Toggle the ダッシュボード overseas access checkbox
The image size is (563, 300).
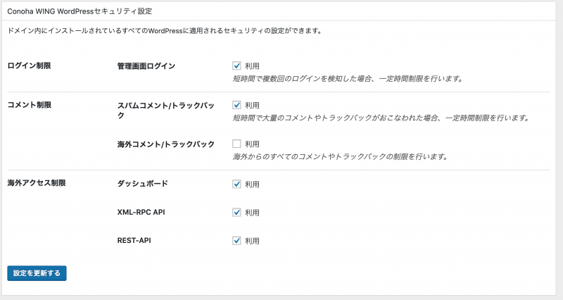[x=236, y=184]
